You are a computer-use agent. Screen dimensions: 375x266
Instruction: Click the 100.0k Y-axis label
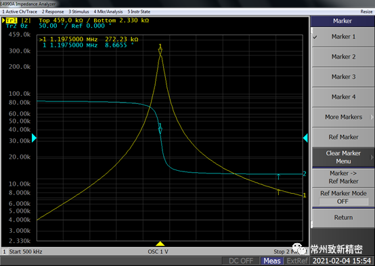[20, 94]
